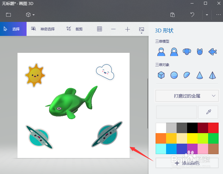Insert the woman 3D model
The height and width of the screenshot is (174, 223).
tap(174, 52)
